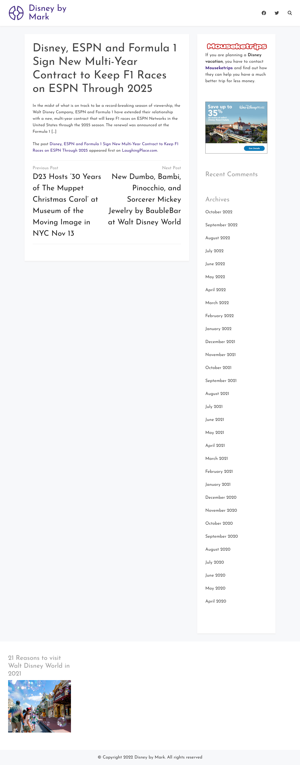The height and width of the screenshot is (765, 300).
Task: Open the LaughingPlace.com link
Action: [139, 151]
